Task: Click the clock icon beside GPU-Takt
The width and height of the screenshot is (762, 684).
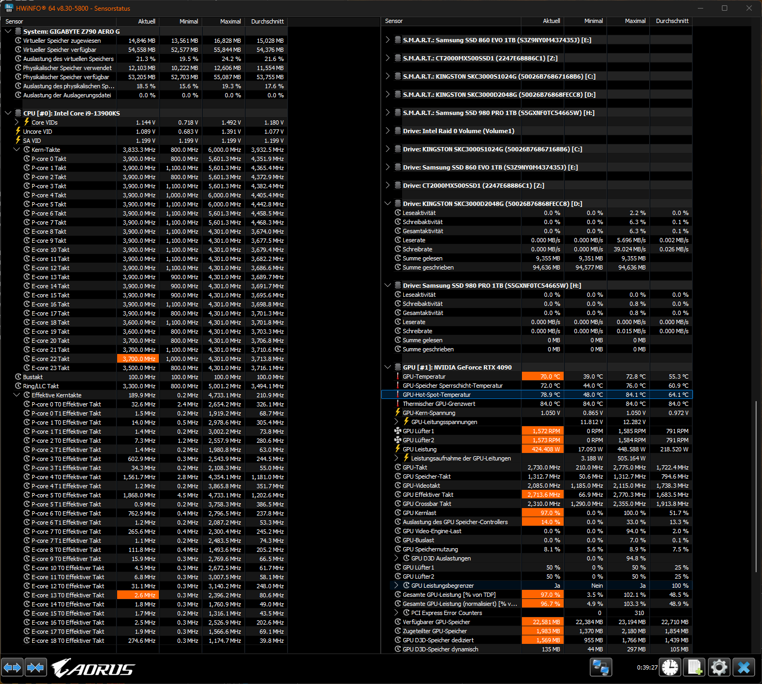Action: pyautogui.click(x=398, y=467)
